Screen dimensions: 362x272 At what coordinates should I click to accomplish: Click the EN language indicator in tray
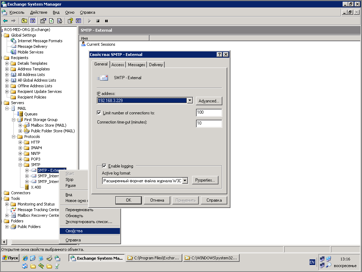[312, 262]
